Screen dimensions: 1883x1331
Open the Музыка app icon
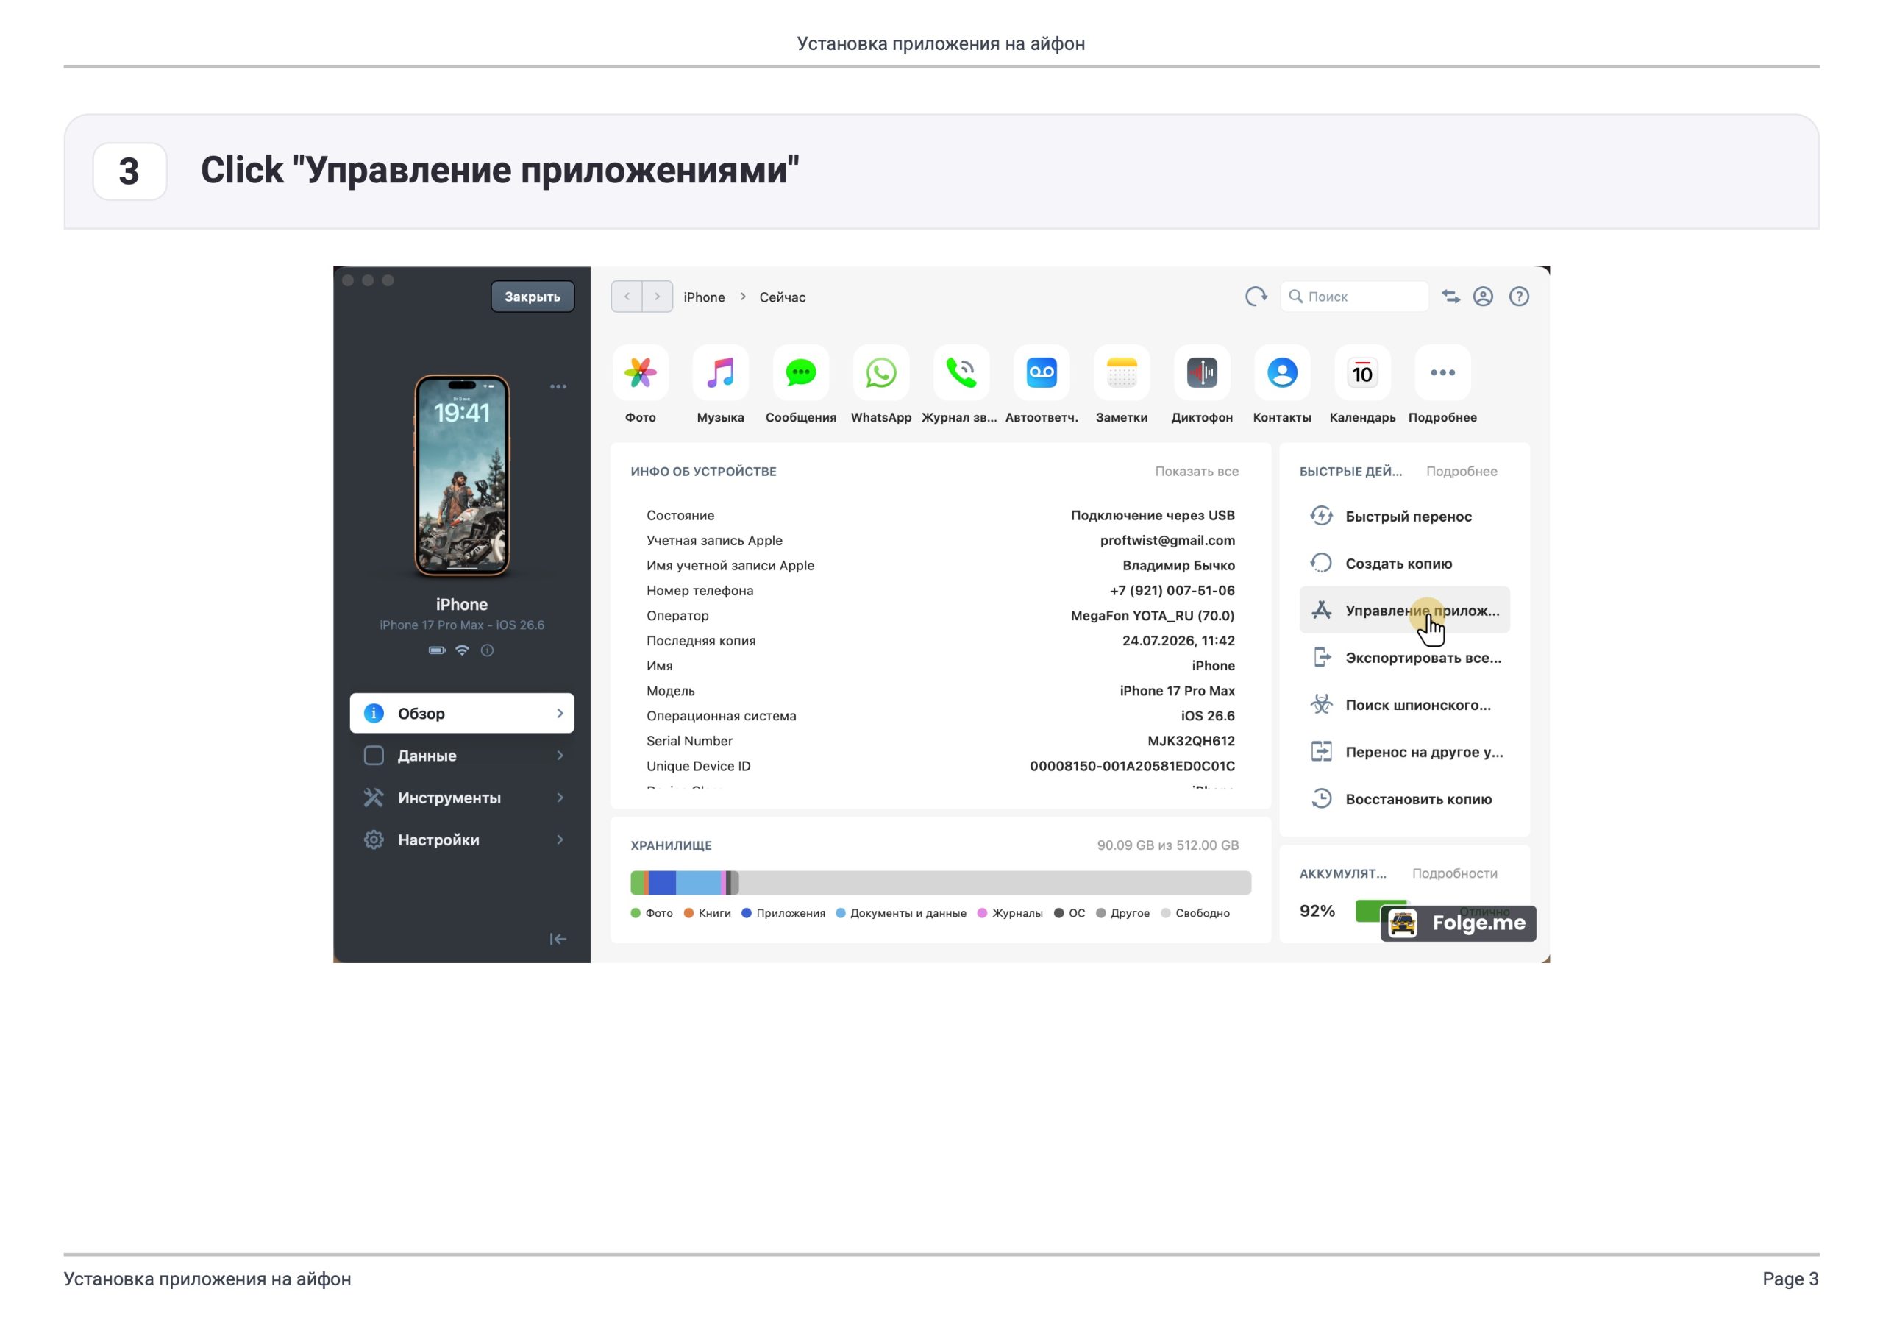pos(720,373)
